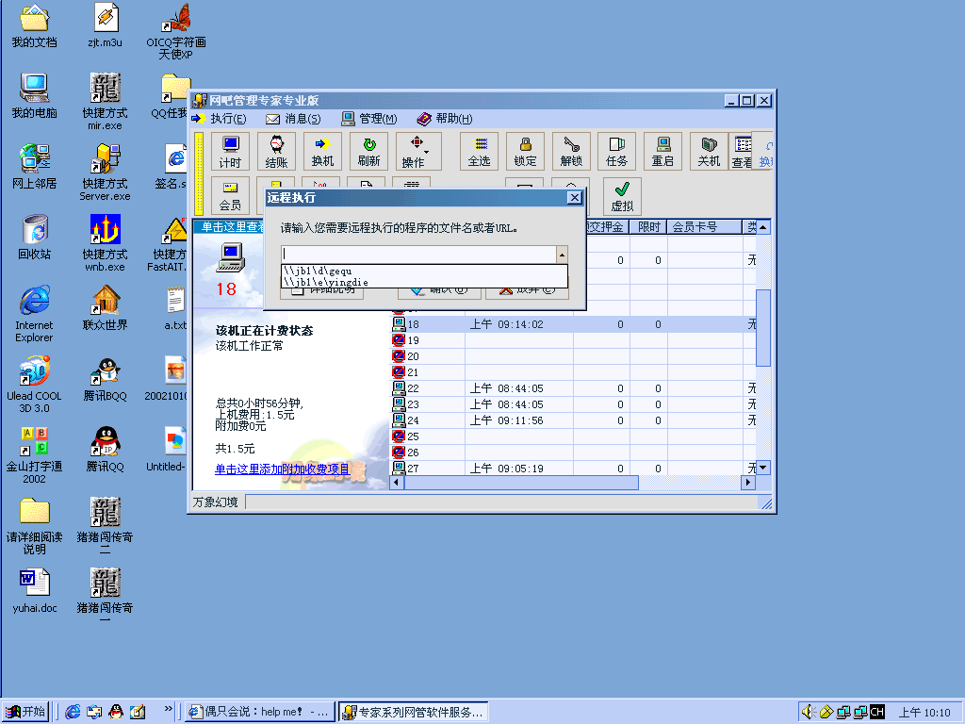Click the 重启 (restart) toolbar icon
Screen dimensions: 965x724
[x=663, y=151]
